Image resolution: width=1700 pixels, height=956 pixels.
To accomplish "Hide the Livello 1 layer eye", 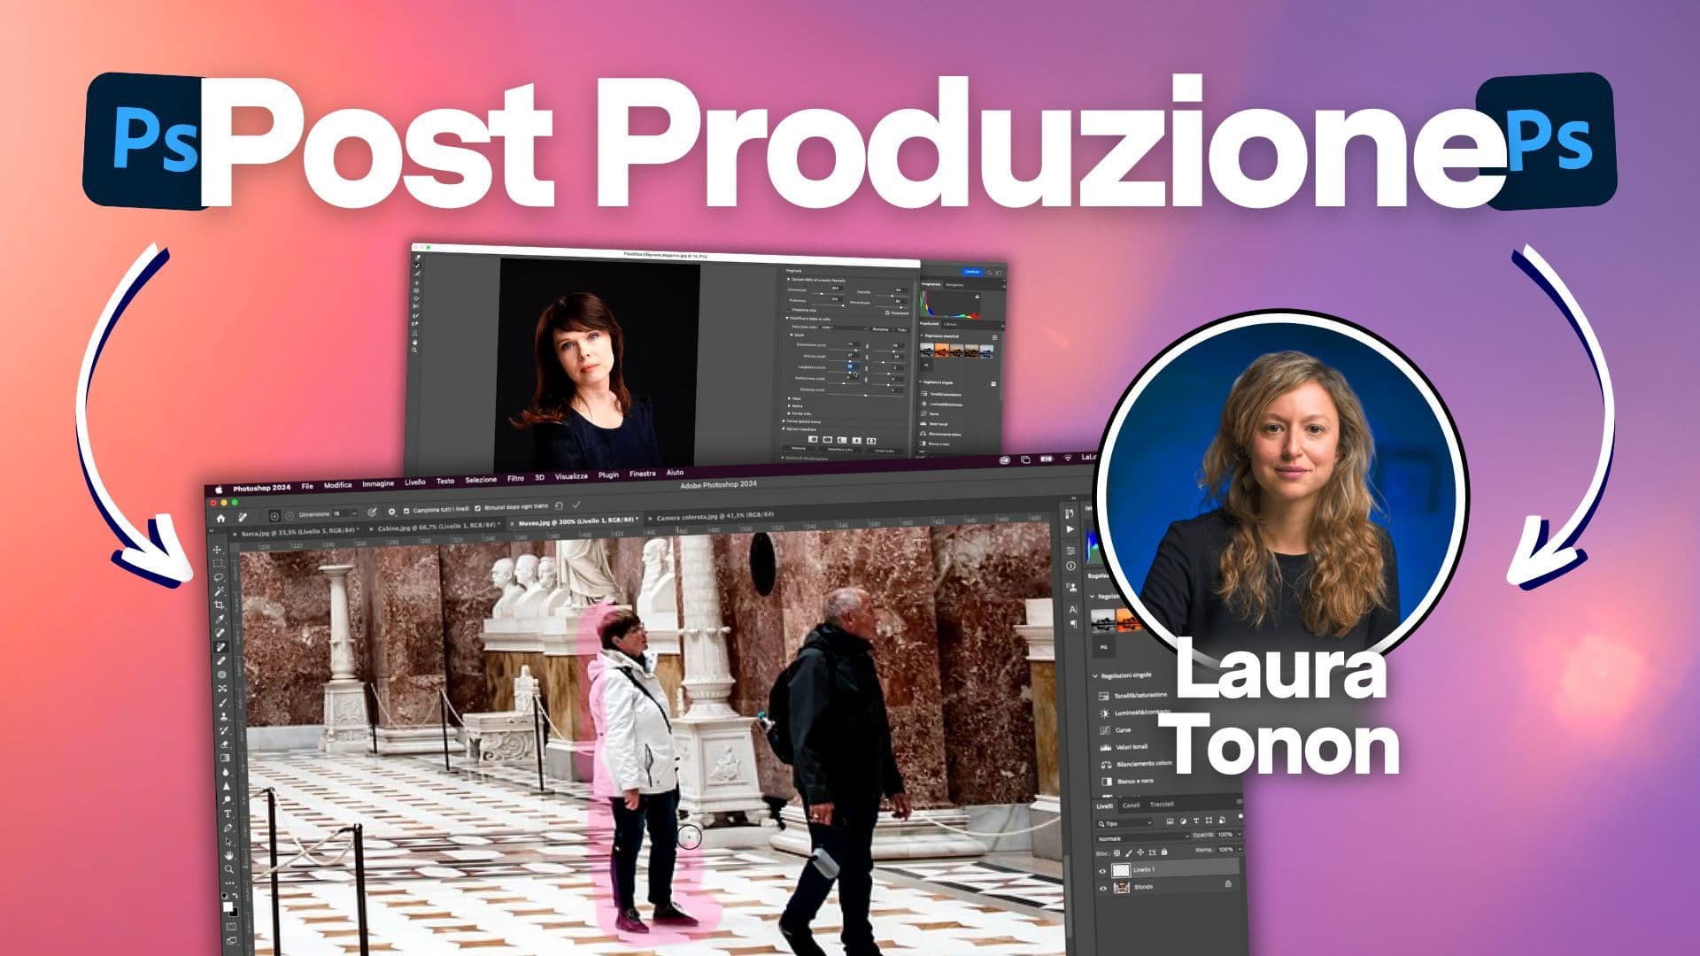I will [1102, 870].
